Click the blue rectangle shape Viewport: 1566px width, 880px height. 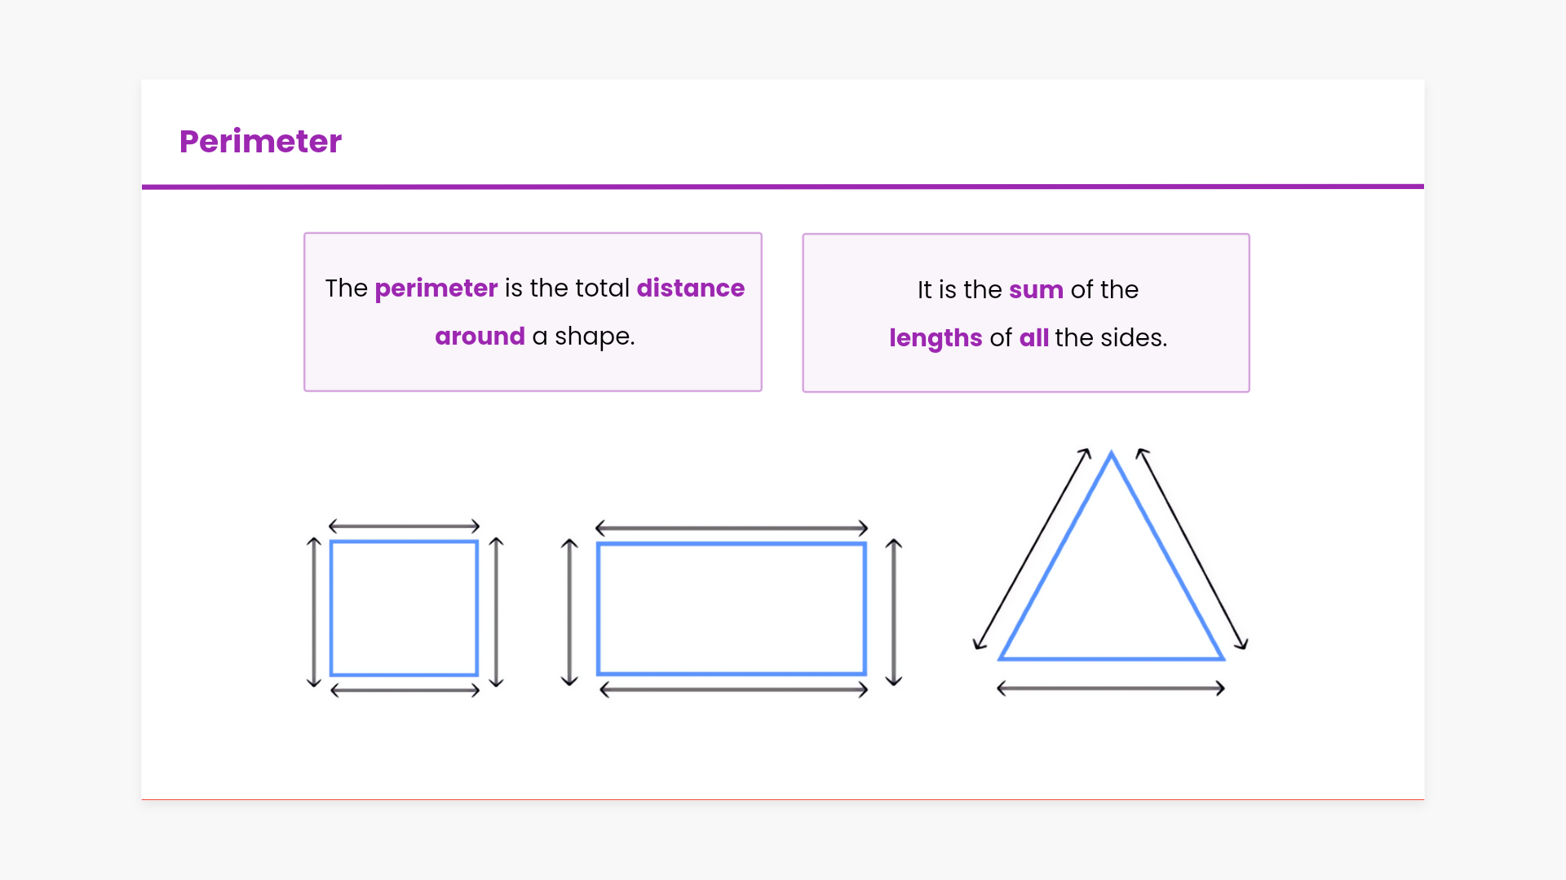731,609
